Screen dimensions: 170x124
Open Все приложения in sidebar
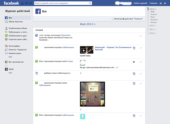coord(14,62)
